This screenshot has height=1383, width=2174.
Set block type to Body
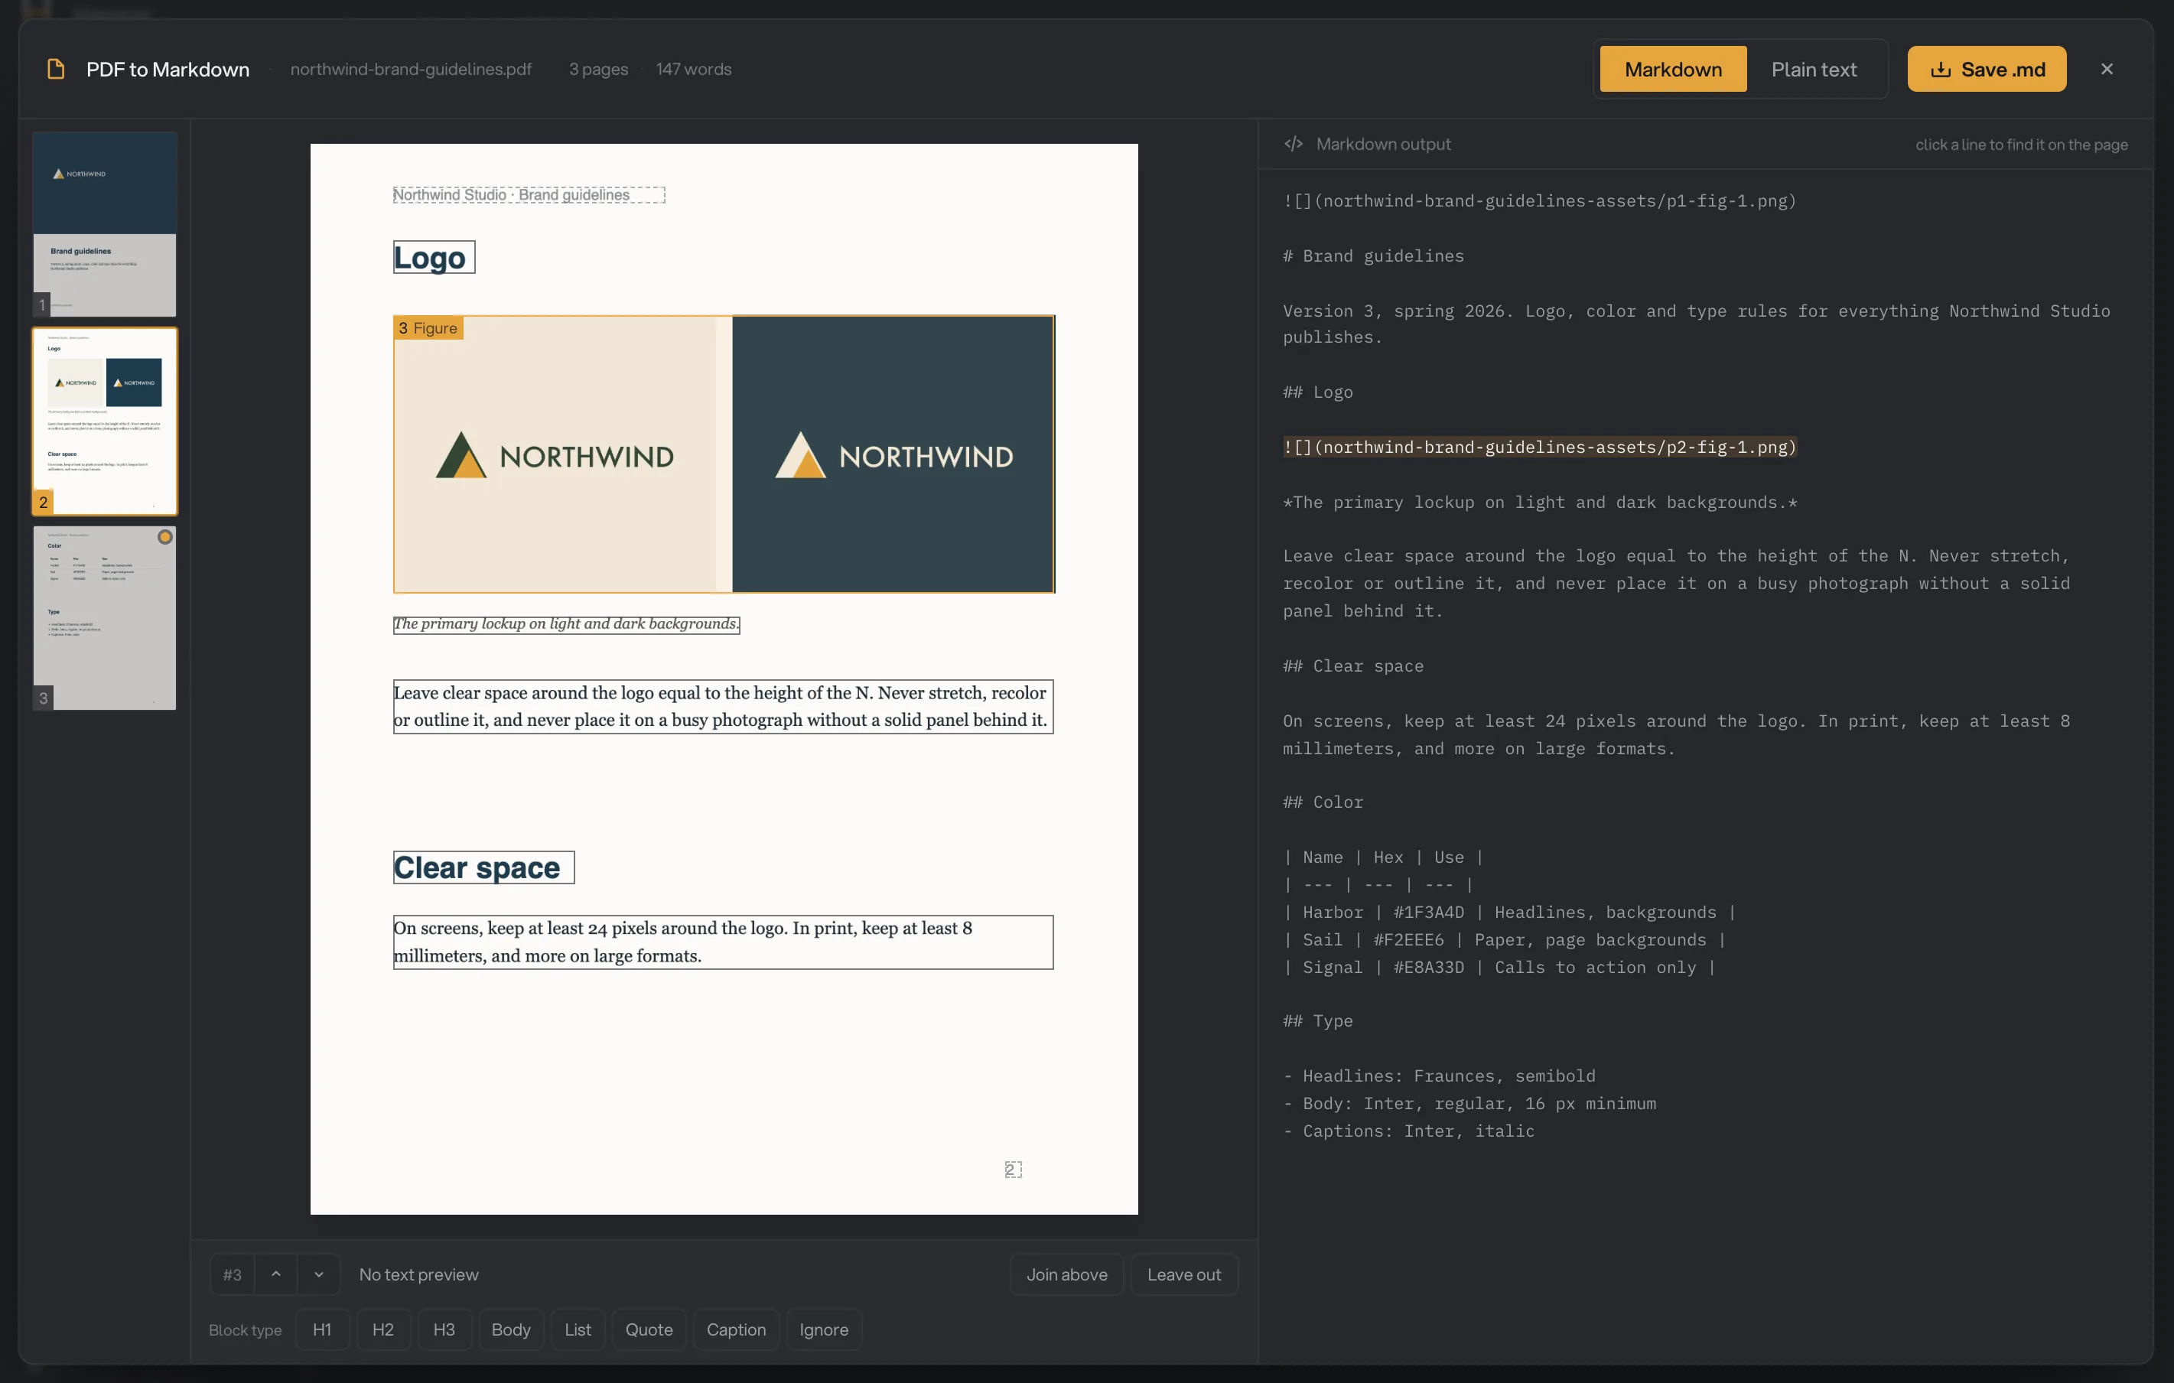tap(511, 1329)
